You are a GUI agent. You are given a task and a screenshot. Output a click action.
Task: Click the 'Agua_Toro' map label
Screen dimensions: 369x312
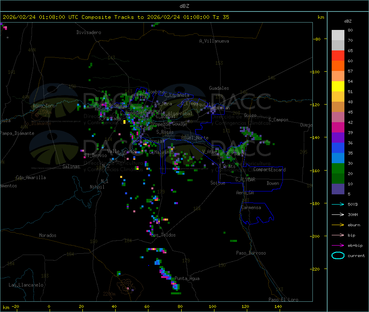tap(44, 106)
